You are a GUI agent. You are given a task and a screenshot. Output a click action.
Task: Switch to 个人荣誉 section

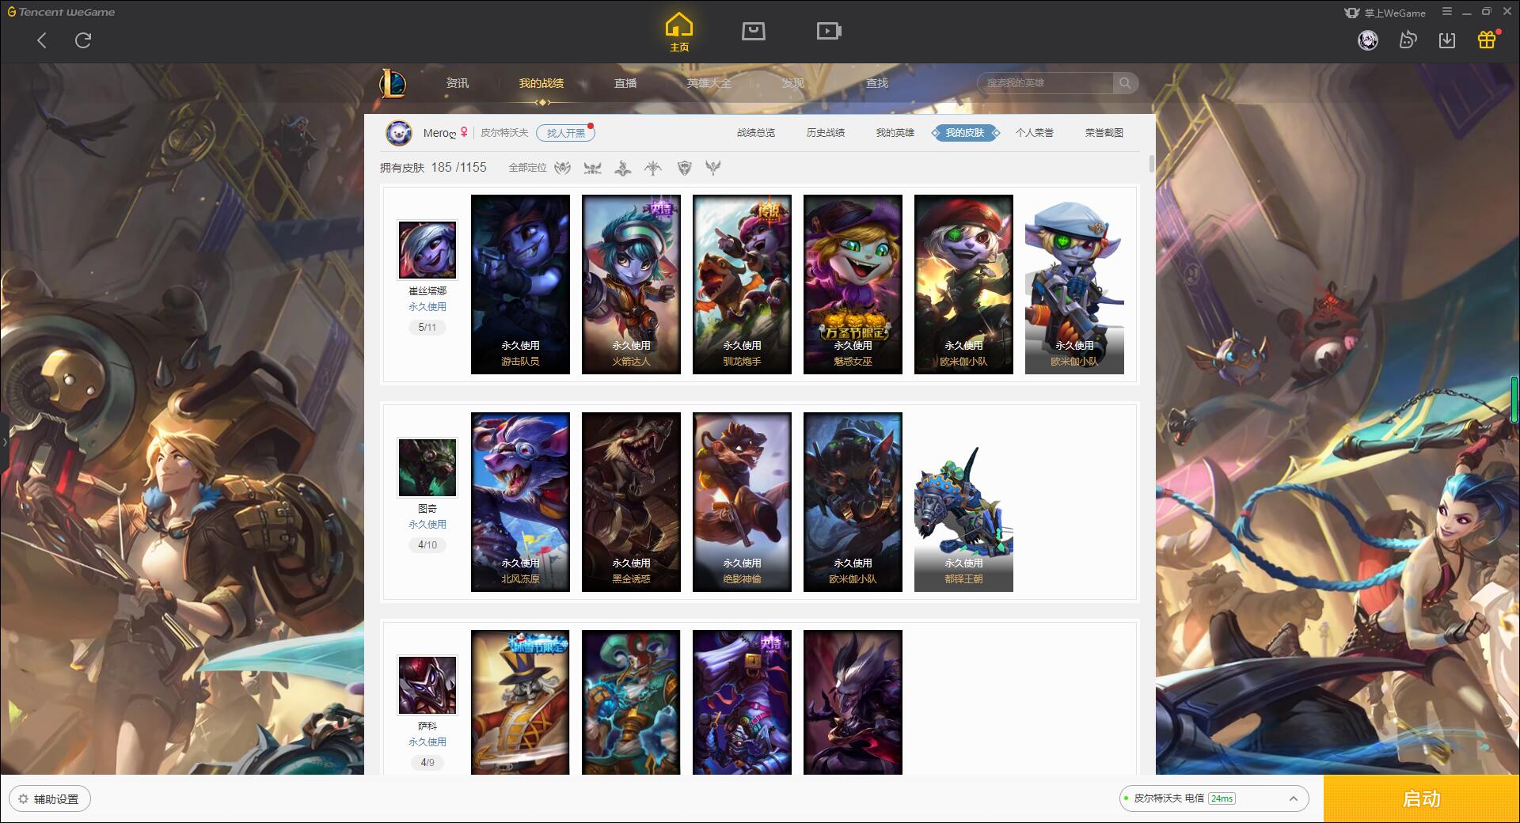pos(1035,133)
